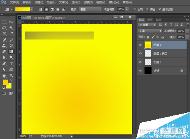Open the foreground color picker
This screenshot has width=190, height=139.
click(5, 82)
